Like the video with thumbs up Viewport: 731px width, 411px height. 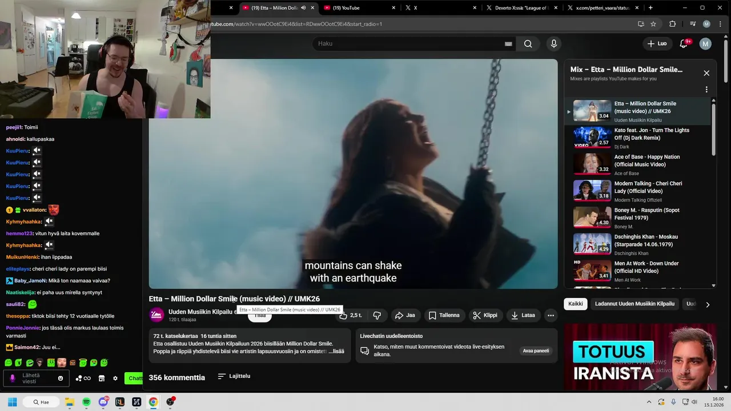pyautogui.click(x=350, y=315)
